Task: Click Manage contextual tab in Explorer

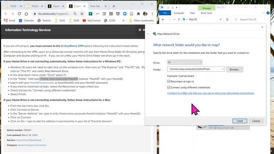Action: [206, 8]
